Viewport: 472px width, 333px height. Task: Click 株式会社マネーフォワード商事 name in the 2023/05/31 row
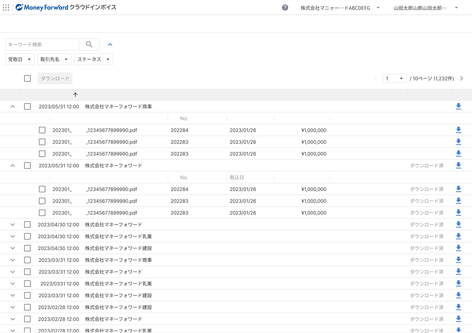[118, 107]
